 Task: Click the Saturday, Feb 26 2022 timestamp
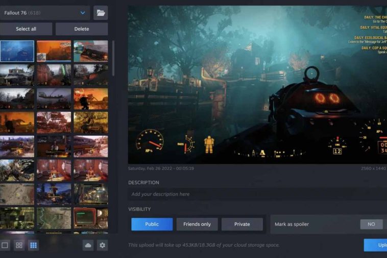(161, 169)
